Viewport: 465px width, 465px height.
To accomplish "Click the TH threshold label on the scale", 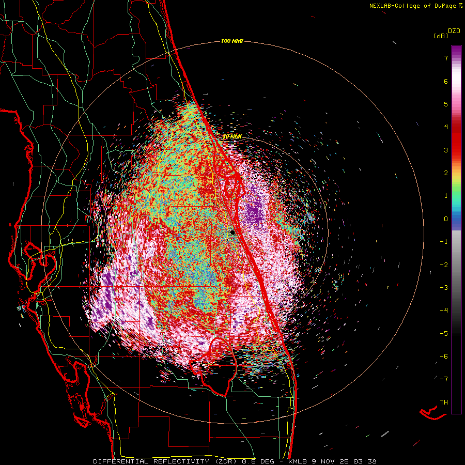I will [x=444, y=402].
